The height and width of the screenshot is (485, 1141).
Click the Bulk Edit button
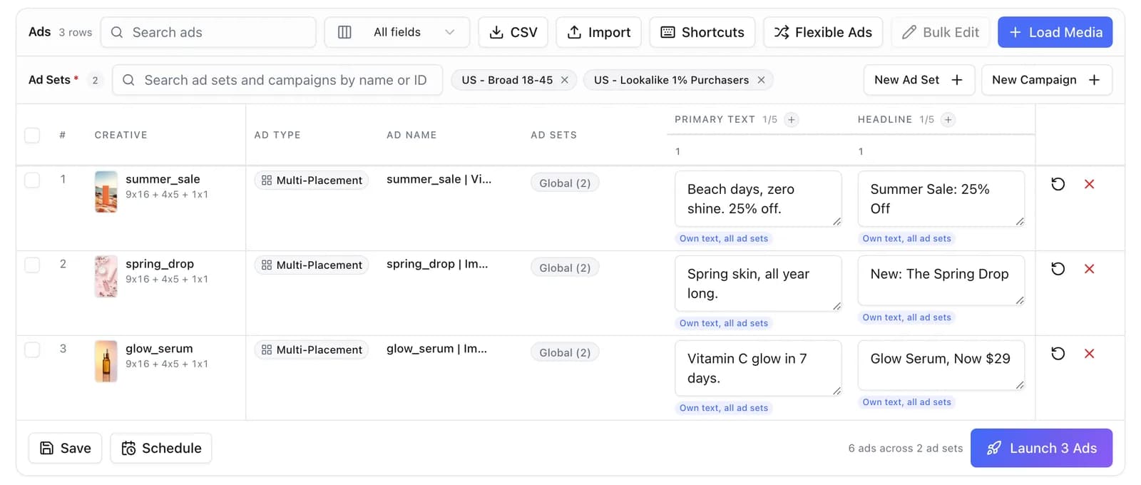(941, 32)
